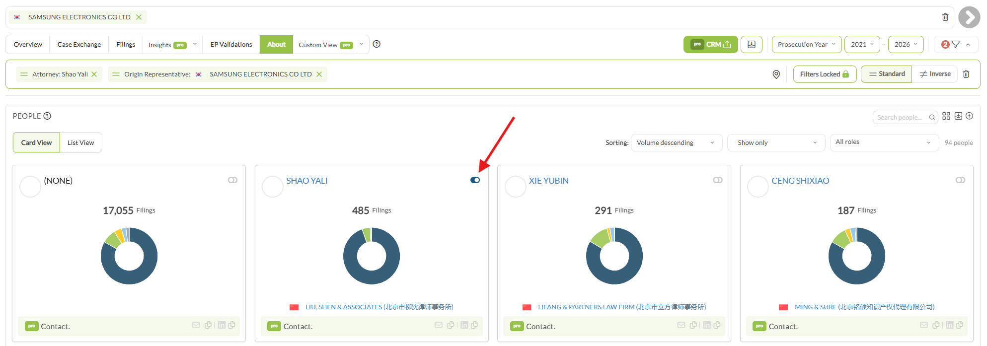Click the trash icon beside the Samsung search chip
This screenshot has width=987, height=346.
click(x=945, y=17)
